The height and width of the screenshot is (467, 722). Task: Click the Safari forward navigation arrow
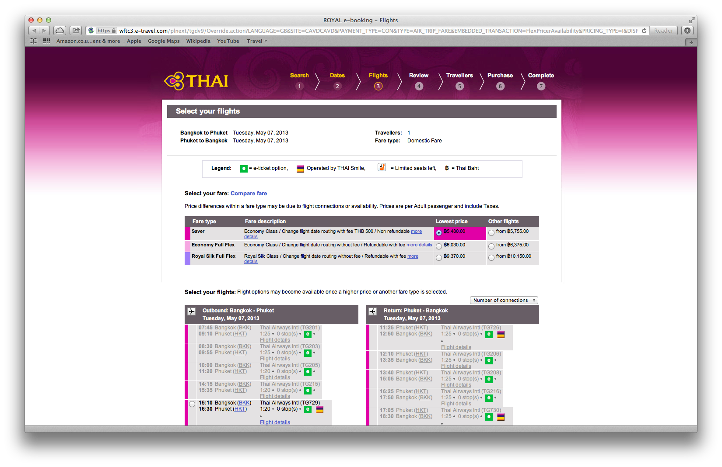click(x=45, y=31)
